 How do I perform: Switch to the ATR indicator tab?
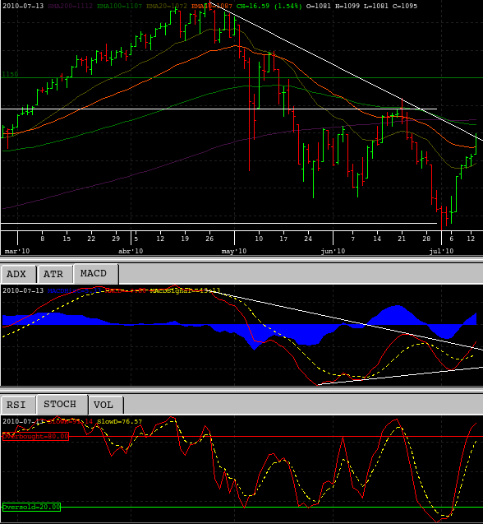[x=55, y=275]
